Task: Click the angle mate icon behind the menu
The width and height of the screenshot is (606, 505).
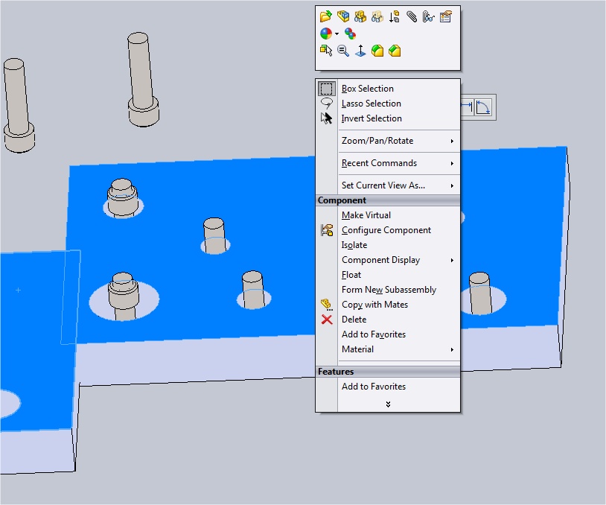Action: tap(483, 107)
